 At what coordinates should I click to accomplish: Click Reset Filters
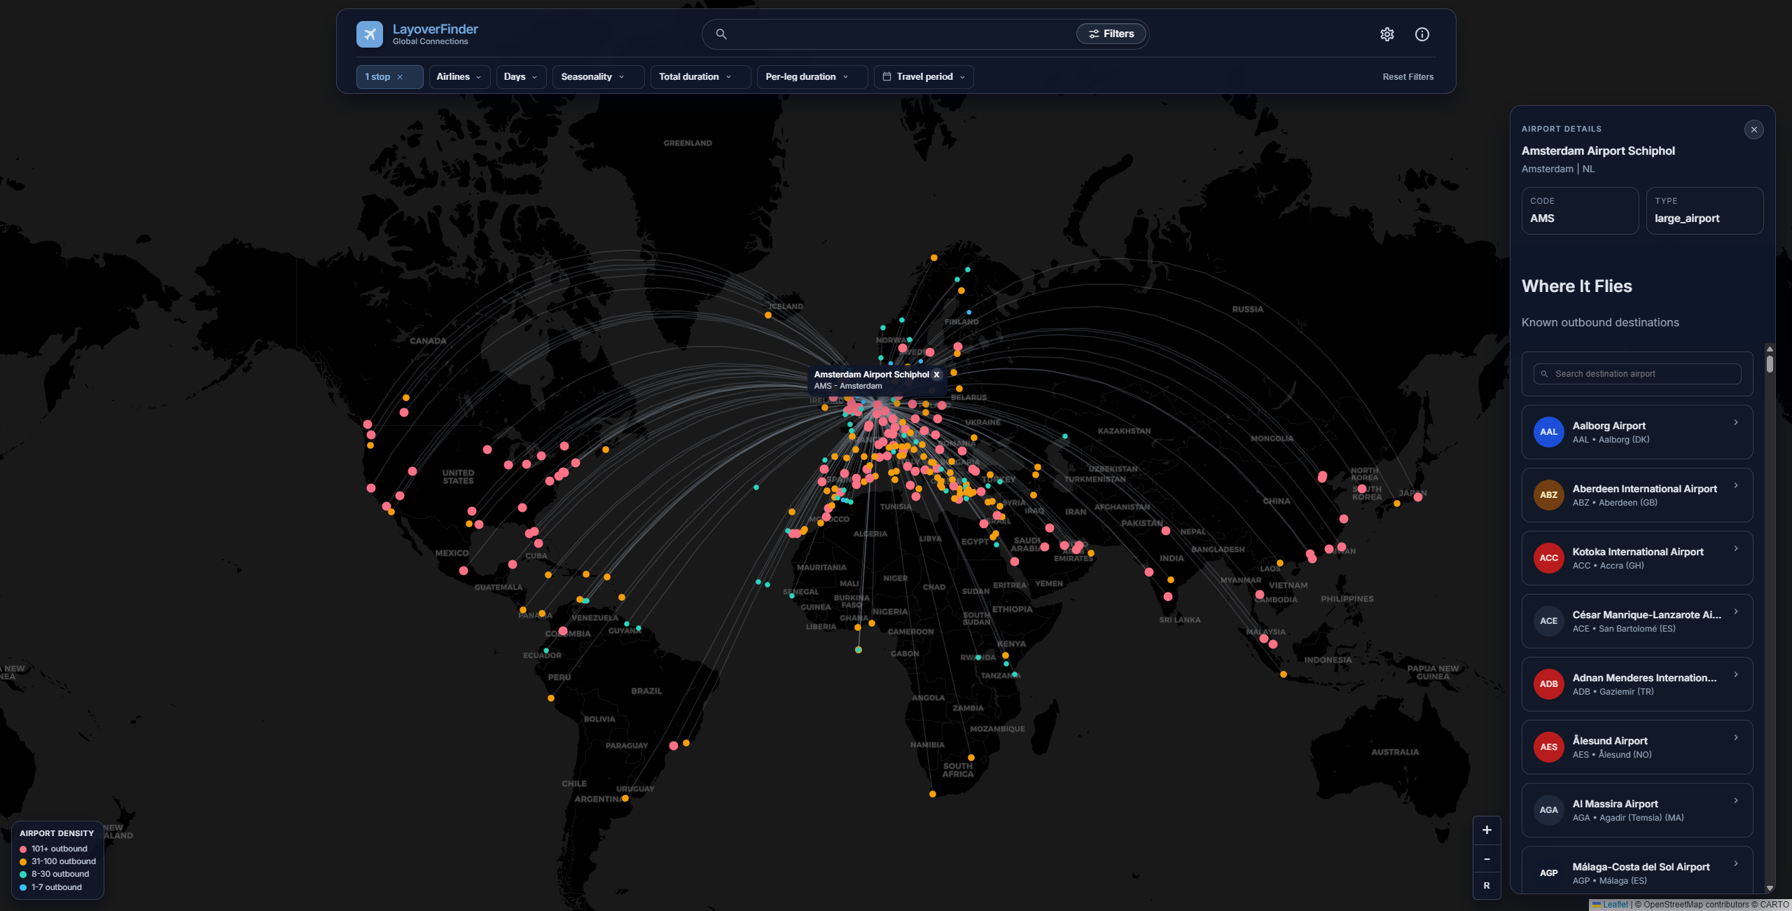click(1408, 76)
